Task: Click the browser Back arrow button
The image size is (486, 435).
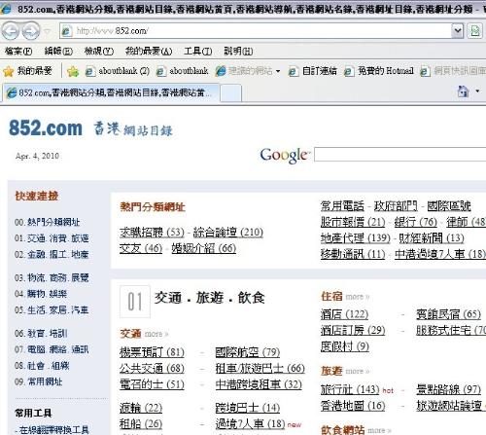Action: pyautogui.click(x=11, y=31)
